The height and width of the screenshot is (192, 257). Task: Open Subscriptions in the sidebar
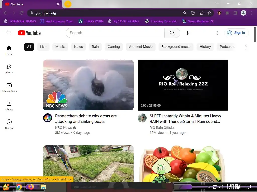9,87
